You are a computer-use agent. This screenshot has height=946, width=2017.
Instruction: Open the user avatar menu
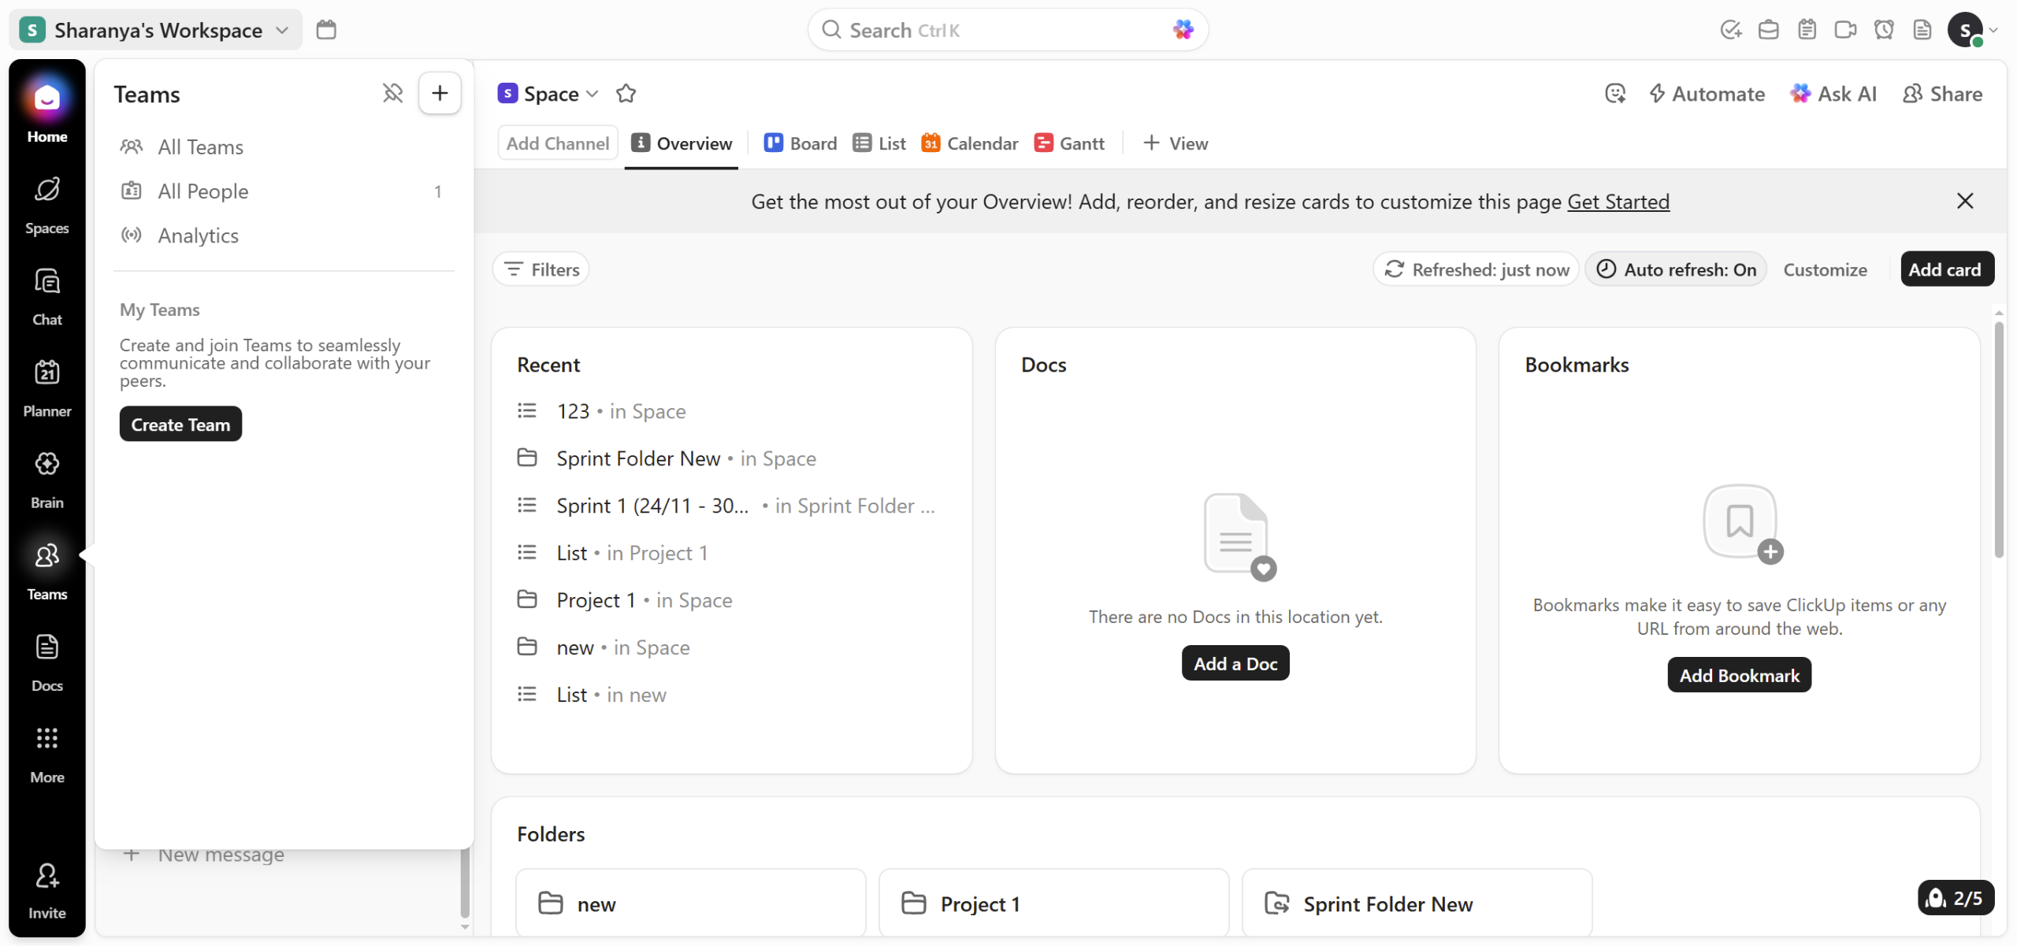(x=1966, y=30)
